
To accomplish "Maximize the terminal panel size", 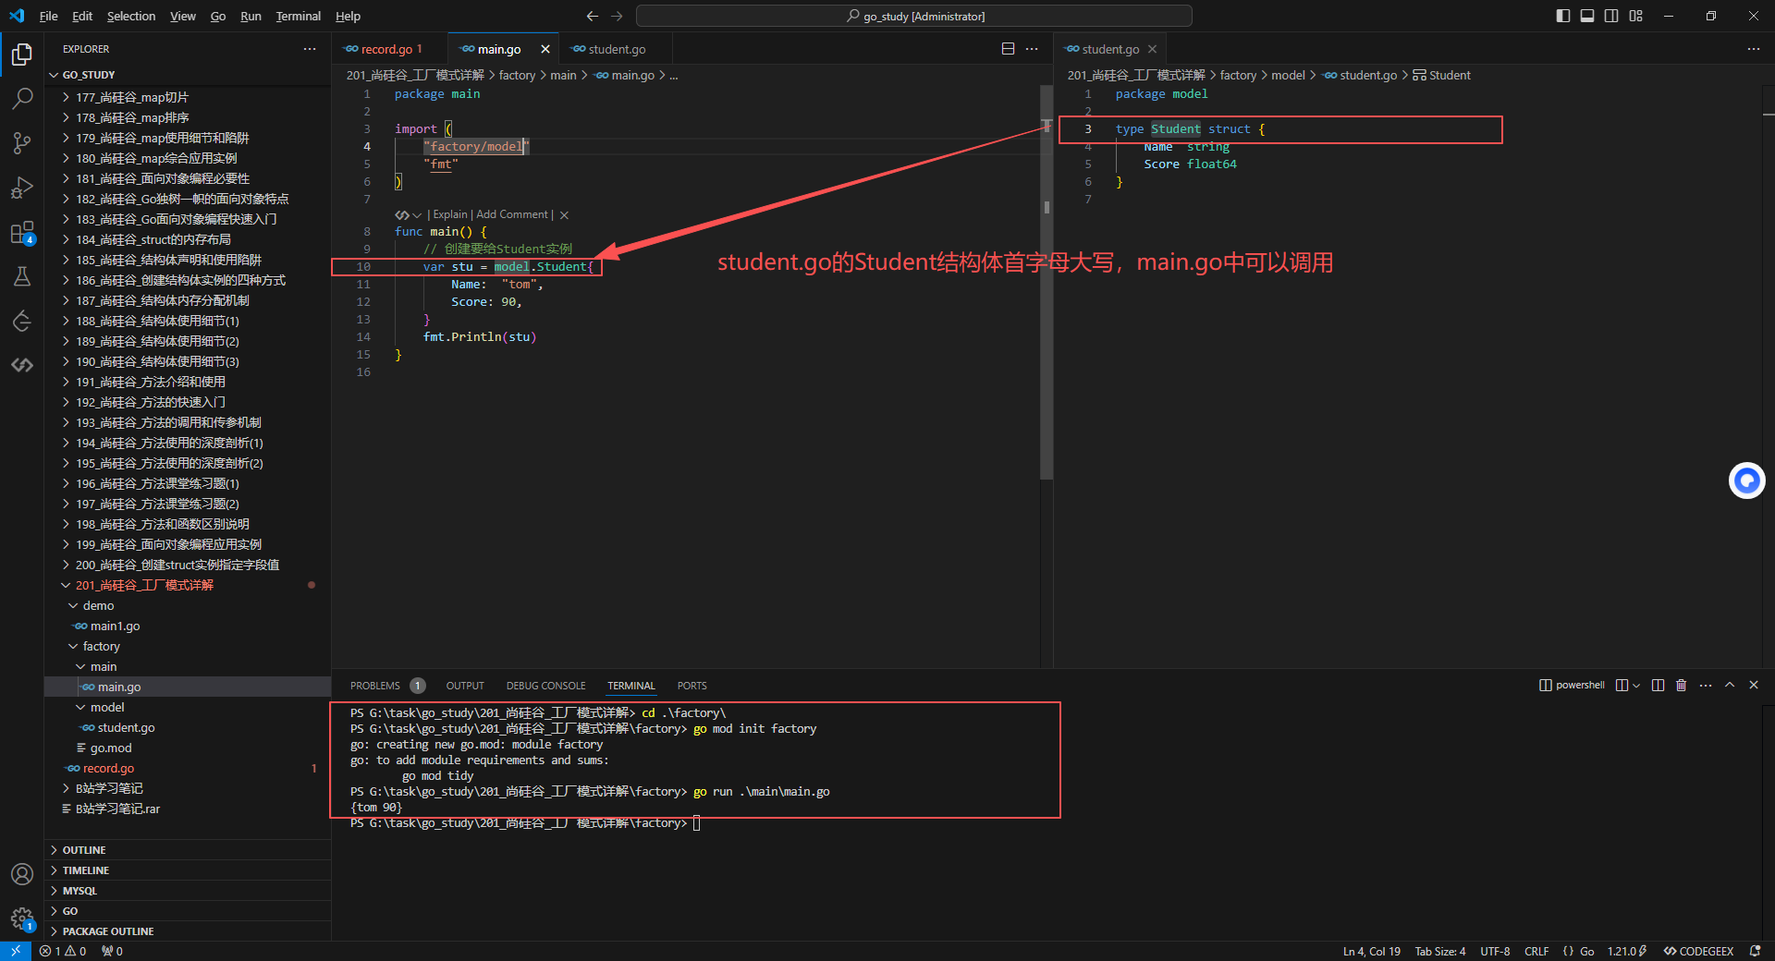I will [x=1730, y=686].
